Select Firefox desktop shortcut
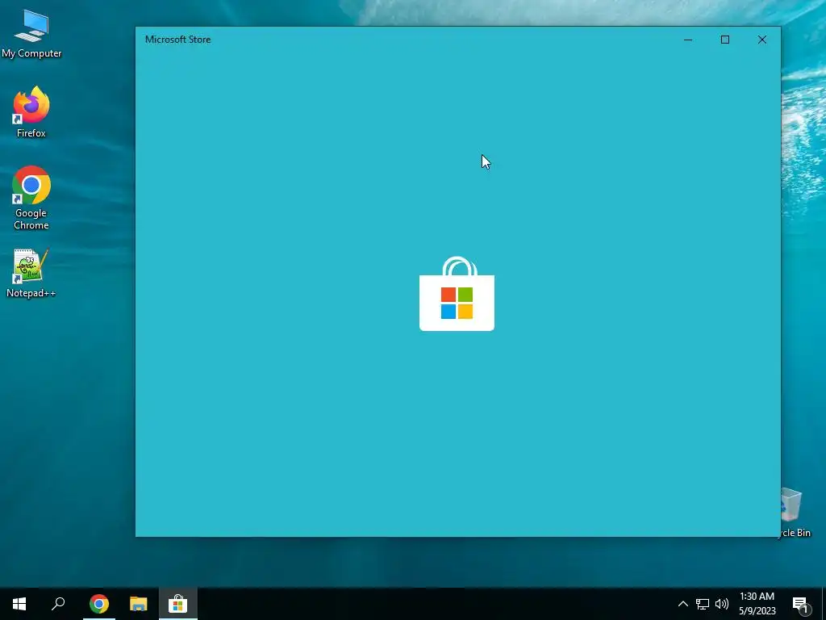The height and width of the screenshot is (620, 826). pyautogui.click(x=31, y=113)
